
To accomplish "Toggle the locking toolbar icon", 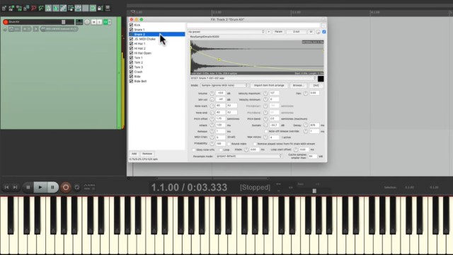I will [x=101, y=8].
